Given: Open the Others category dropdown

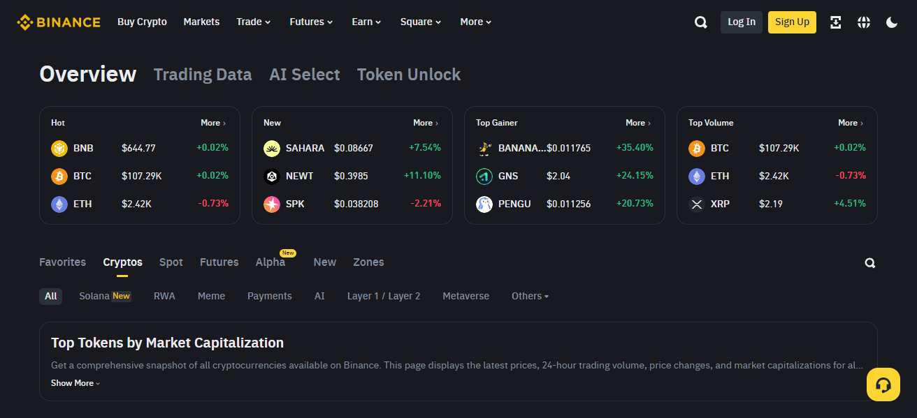Looking at the screenshot, I should (530, 296).
